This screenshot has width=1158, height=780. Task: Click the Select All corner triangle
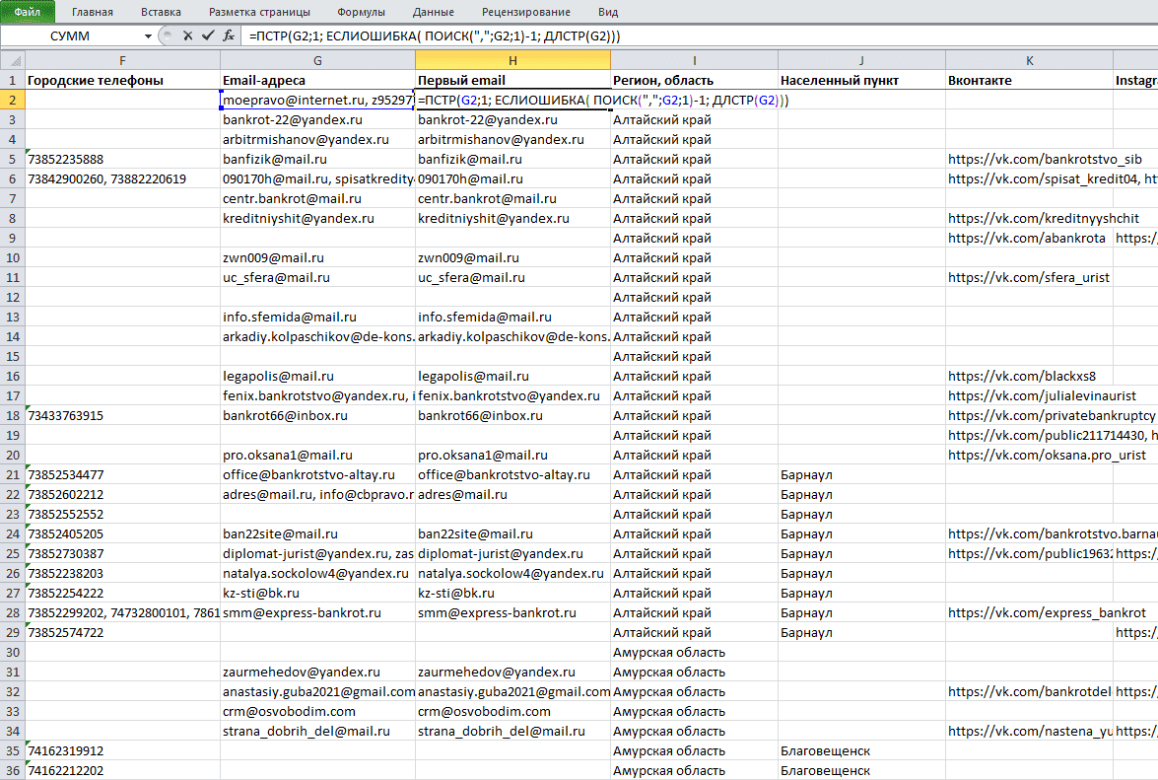tap(12, 60)
